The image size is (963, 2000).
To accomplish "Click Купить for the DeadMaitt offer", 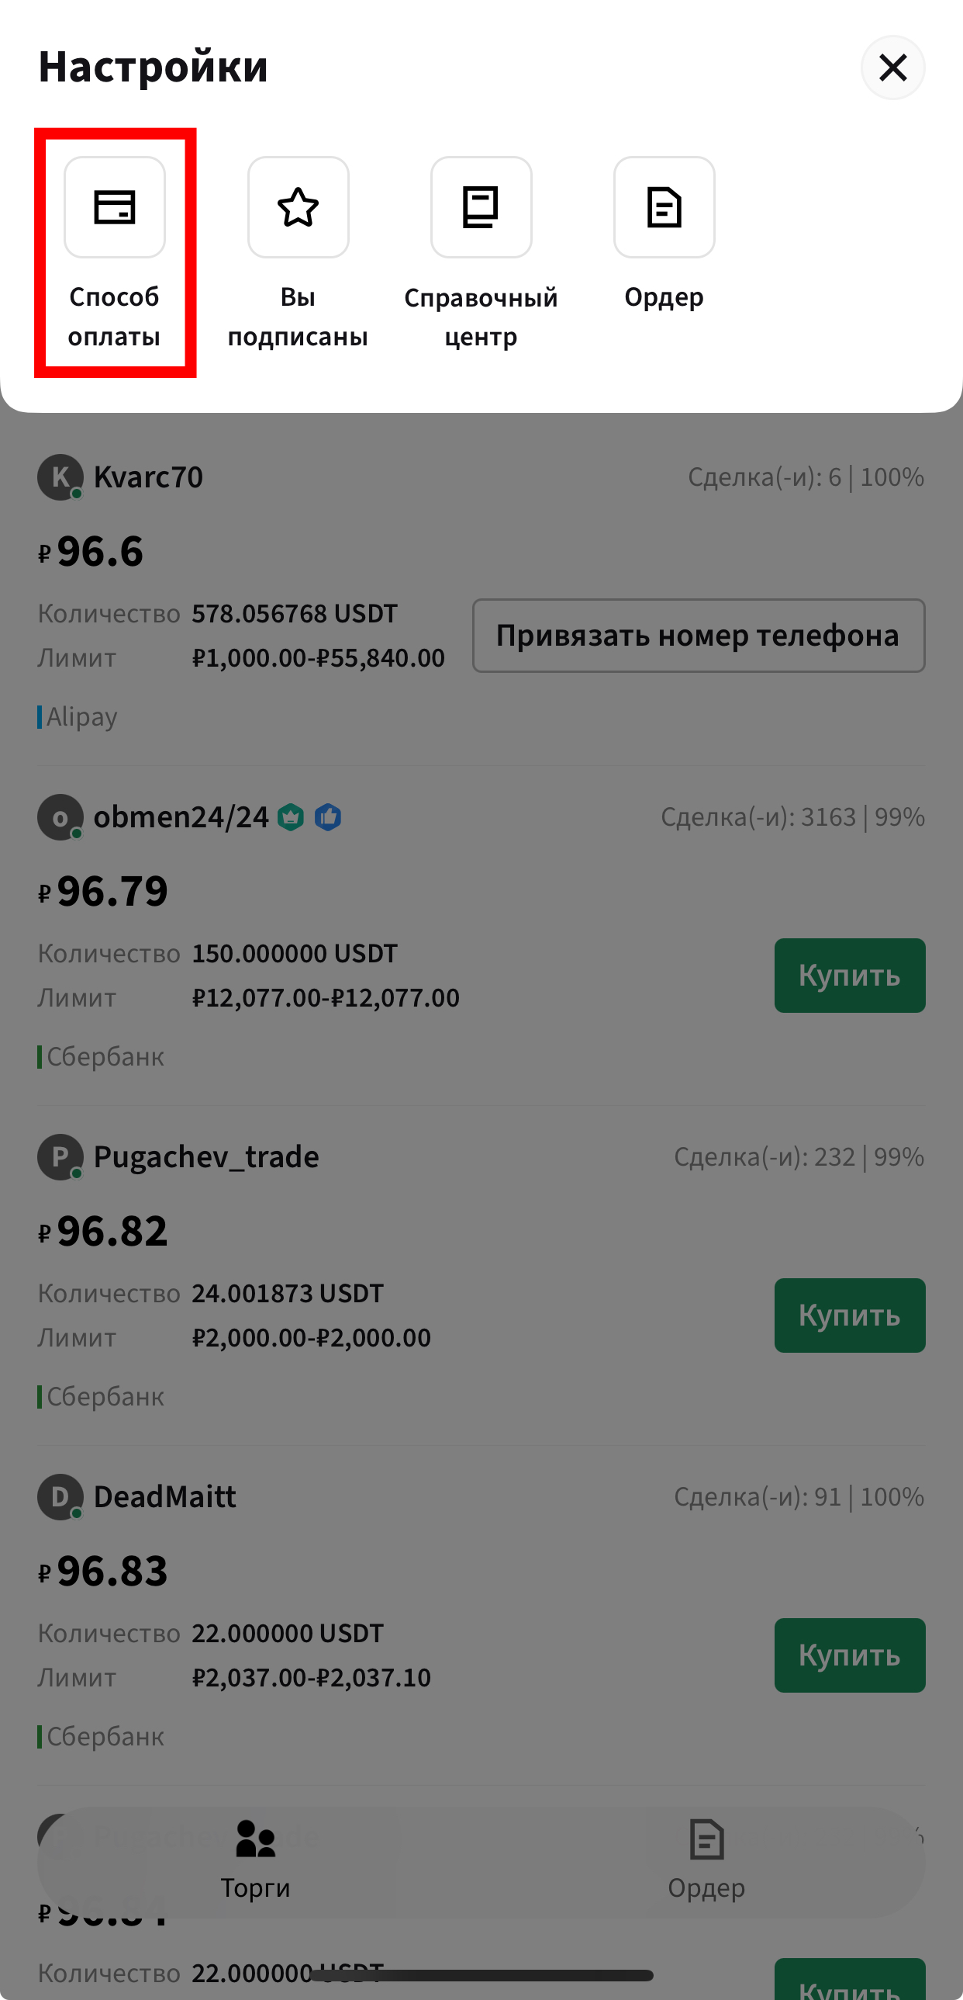I will pos(849,1655).
